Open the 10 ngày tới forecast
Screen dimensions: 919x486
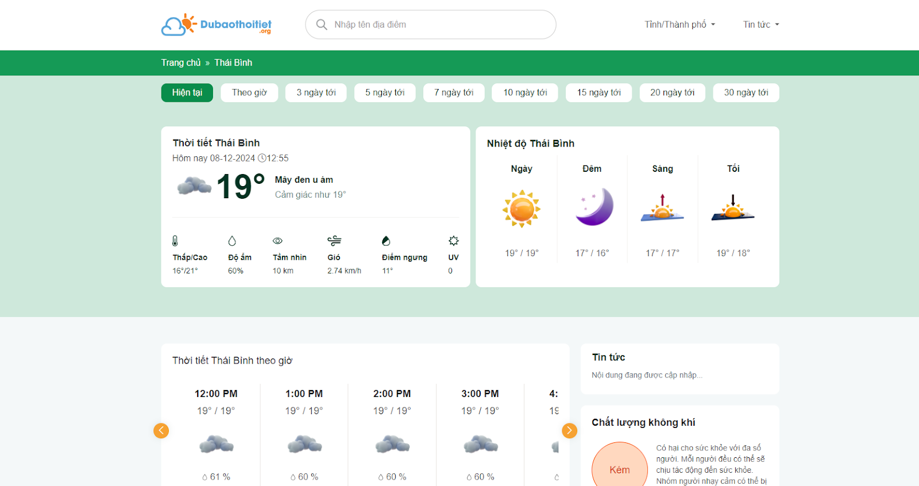click(525, 92)
